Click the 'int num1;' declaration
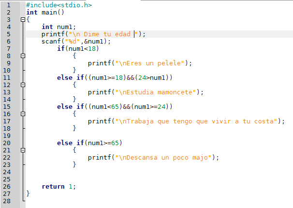This screenshot has height=208, width=293. click(x=59, y=27)
